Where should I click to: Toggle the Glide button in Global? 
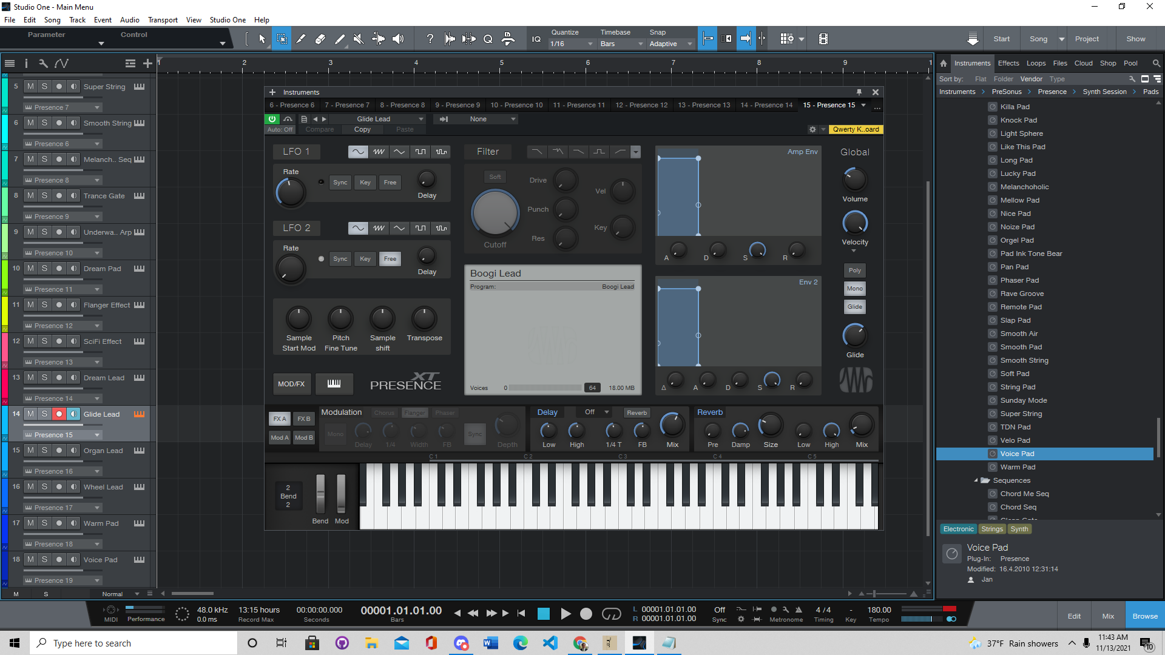point(855,307)
